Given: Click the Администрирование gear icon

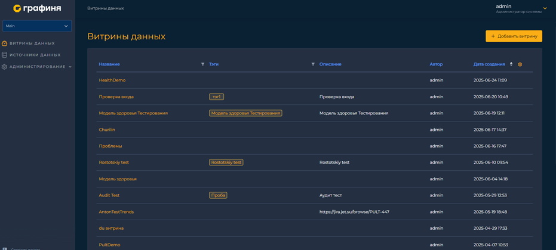Looking at the screenshot, I should [5, 67].
